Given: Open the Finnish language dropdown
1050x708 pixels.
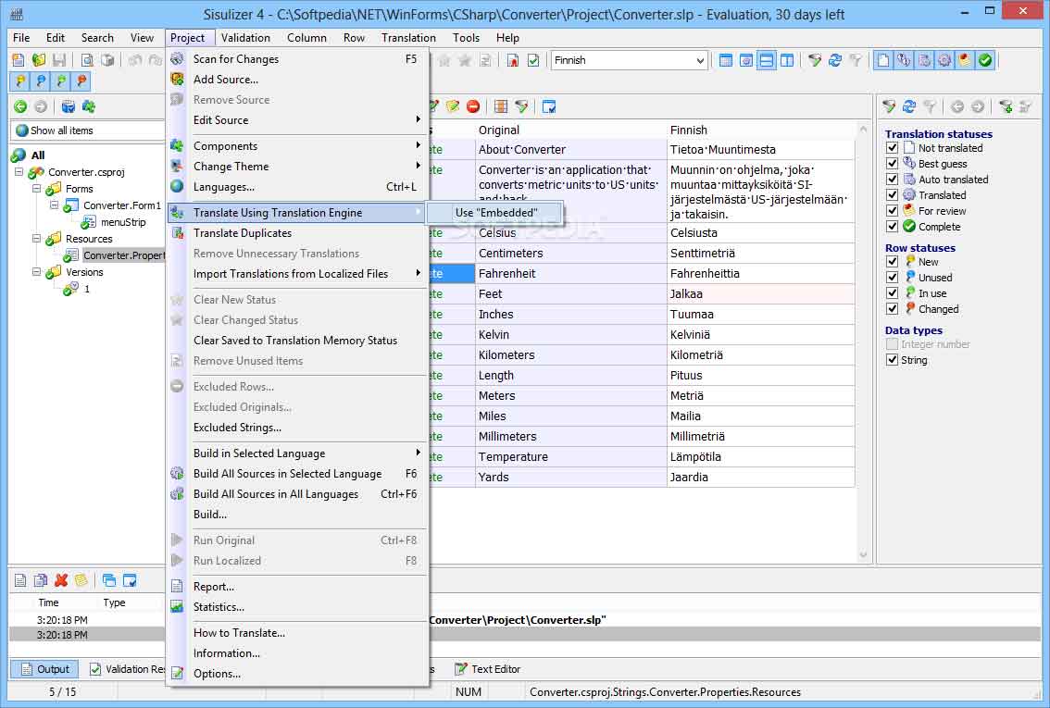Looking at the screenshot, I should coord(700,60).
